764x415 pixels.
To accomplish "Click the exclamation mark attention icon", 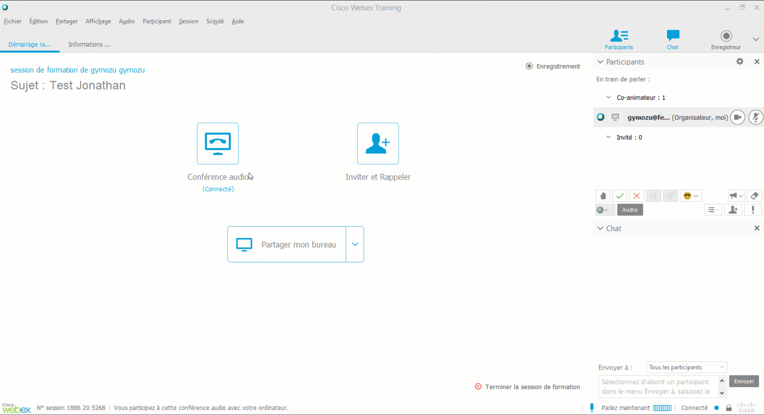I will point(753,210).
